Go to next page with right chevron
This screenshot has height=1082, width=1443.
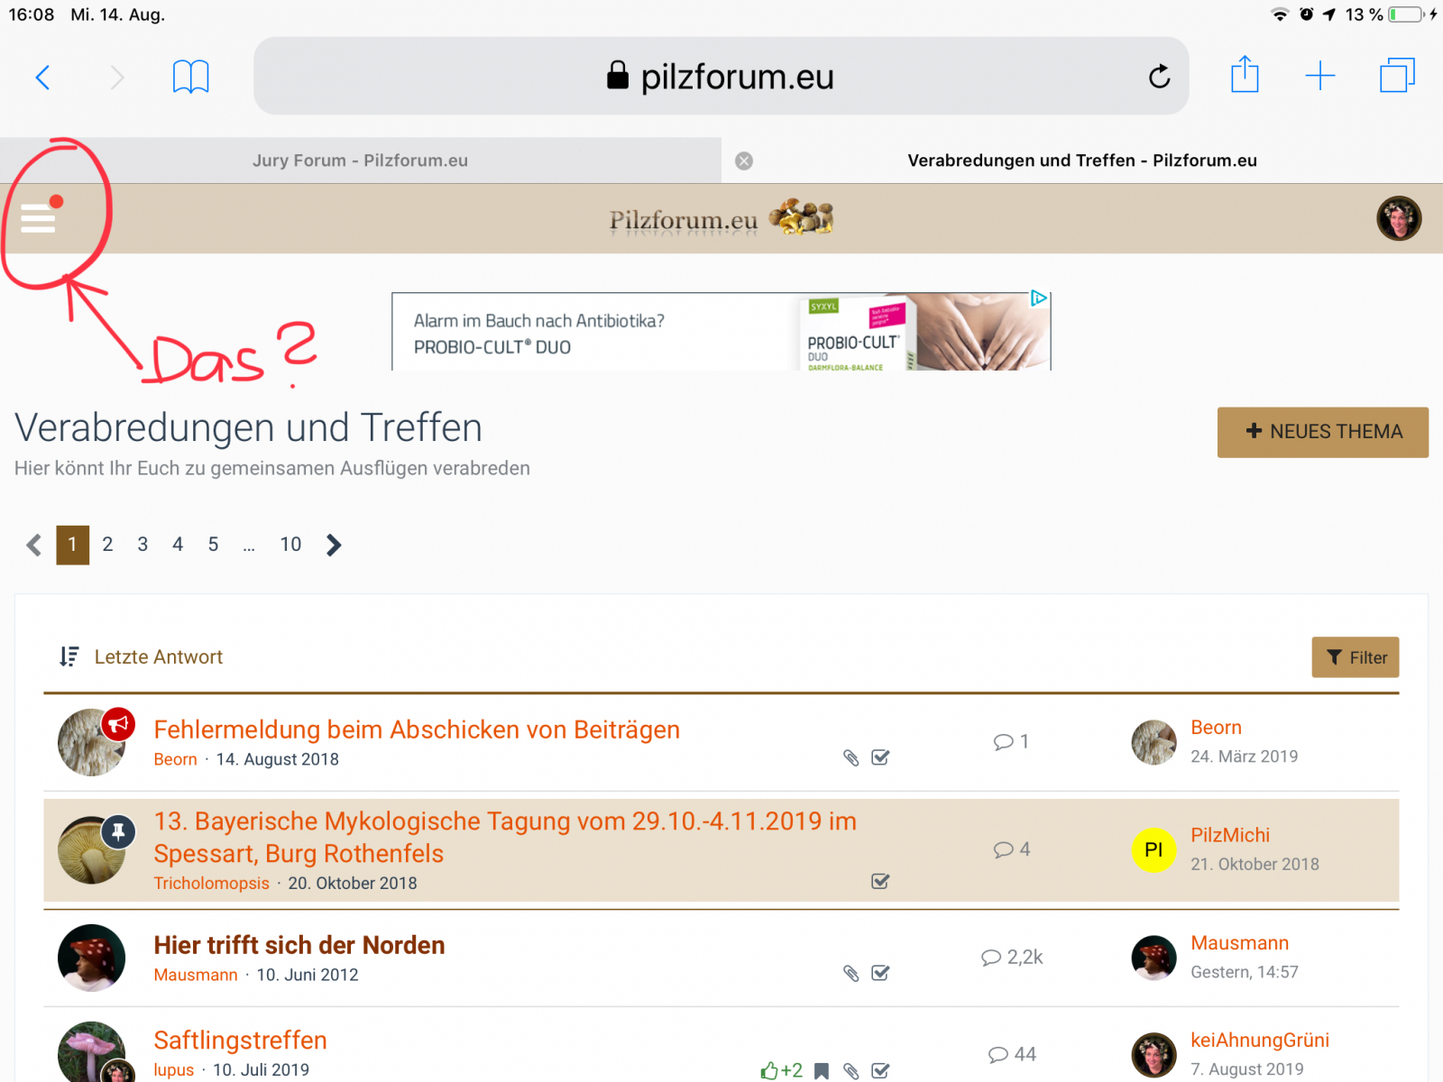[334, 545]
